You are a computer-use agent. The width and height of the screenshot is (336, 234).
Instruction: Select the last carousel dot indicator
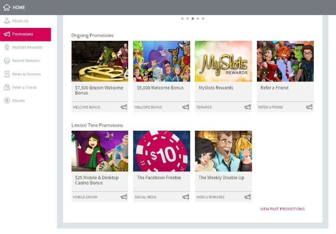click(203, 18)
